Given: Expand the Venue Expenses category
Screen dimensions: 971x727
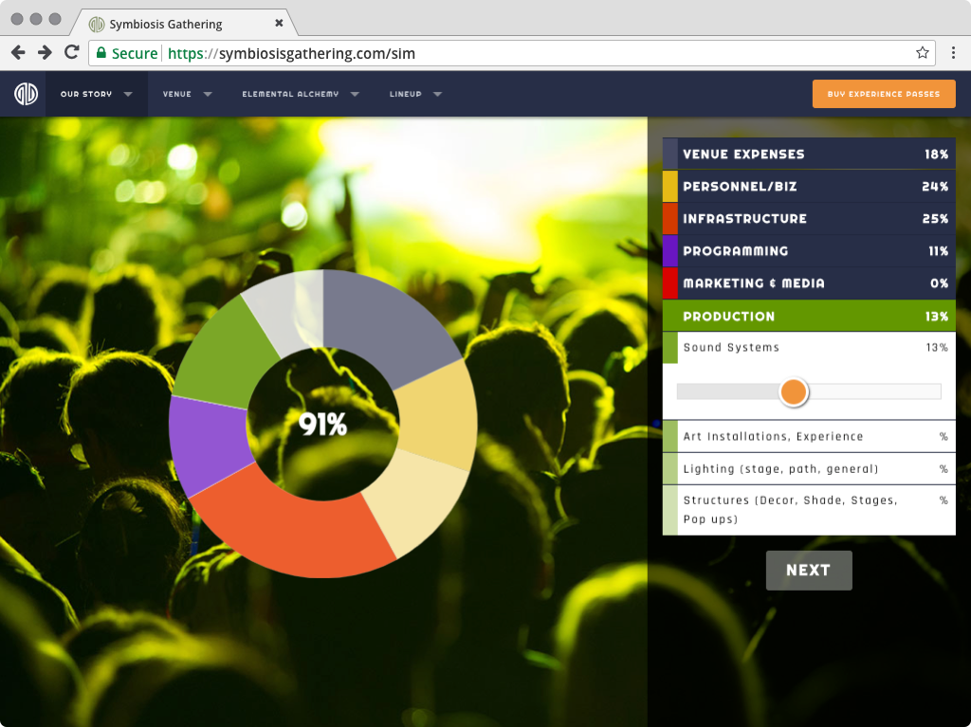Looking at the screenshot, I should click(x=809, y=154).
